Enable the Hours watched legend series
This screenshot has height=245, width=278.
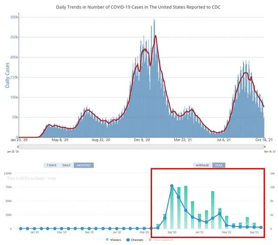tap(161, 239)
